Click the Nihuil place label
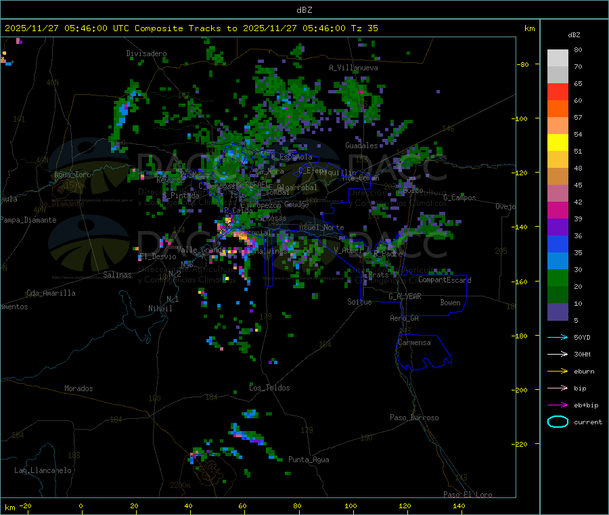This screenshot has width=609, height=515. point(160,309)
